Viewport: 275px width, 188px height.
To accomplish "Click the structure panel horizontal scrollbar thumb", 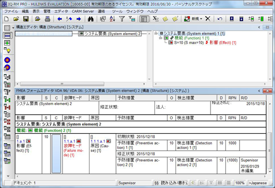I will click(62, 84).
